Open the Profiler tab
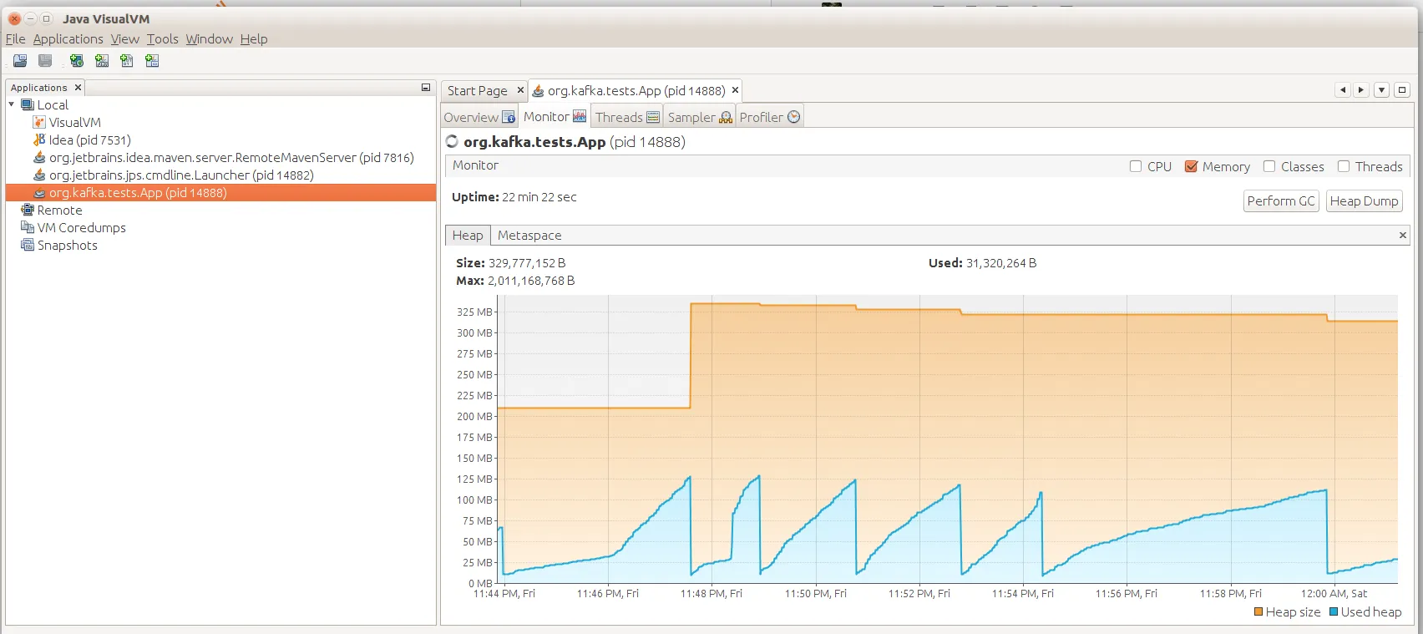Image resolution: width=1423 pixels, height=634 pixels. point(769,117)
